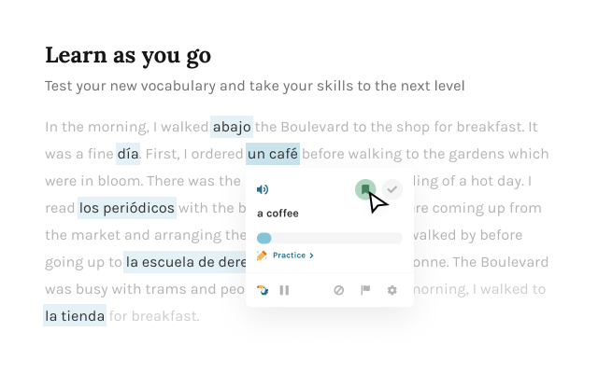Image resolution: width=598 pixels, height=373 pixels.
Task: Click the highlighted phrase "un café"
Action: pyautogui.click(x=273, y=153)
